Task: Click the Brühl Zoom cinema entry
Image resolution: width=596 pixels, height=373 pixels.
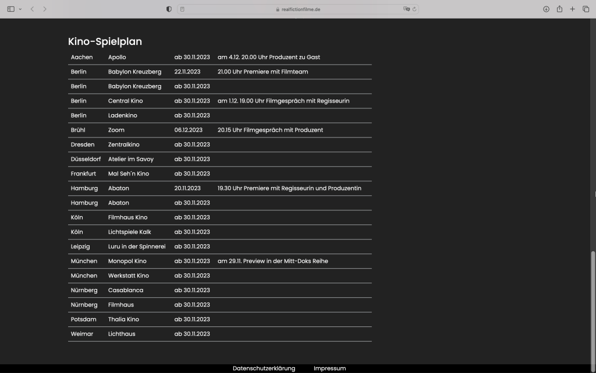Action: click(116, 130)
